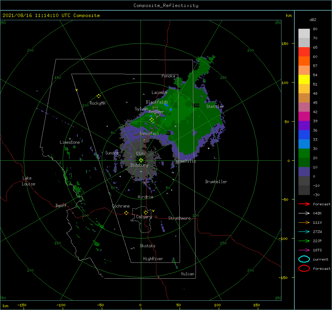
Task: Click the Didsbury label
Action: click(139, 165)
